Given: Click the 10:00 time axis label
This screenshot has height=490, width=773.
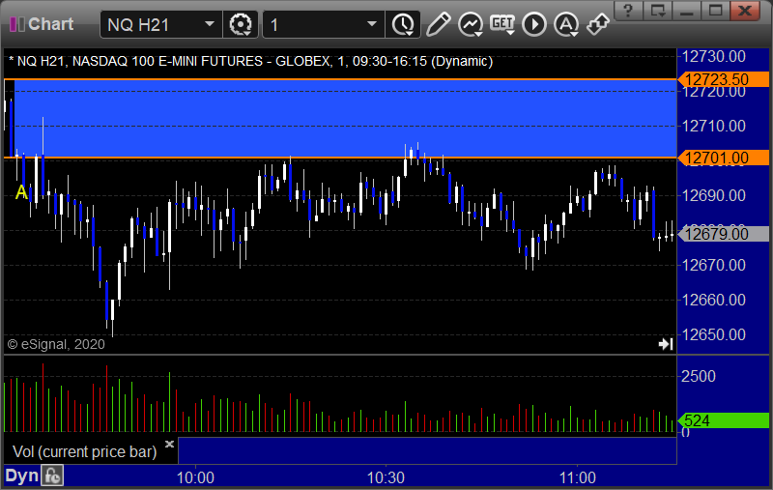Looking at the screenshot, I should click(x=195, y=477).
